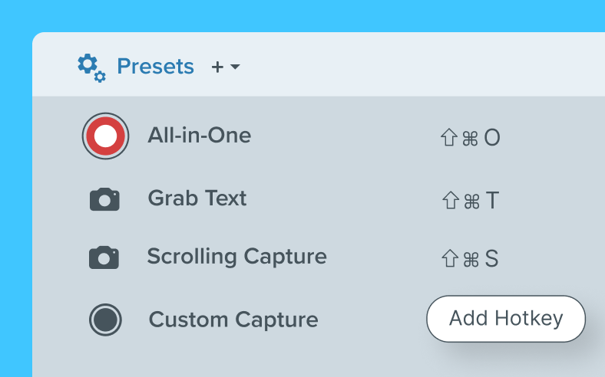This screenshot has width=605, height=377.
Task: Click the Scrolling Capture hotkey shortcut
Action: click(x=470, y=259)
